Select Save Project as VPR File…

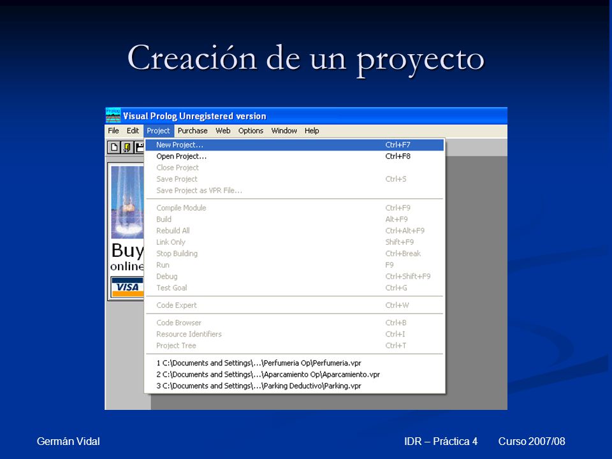click(x=295, y=191)
